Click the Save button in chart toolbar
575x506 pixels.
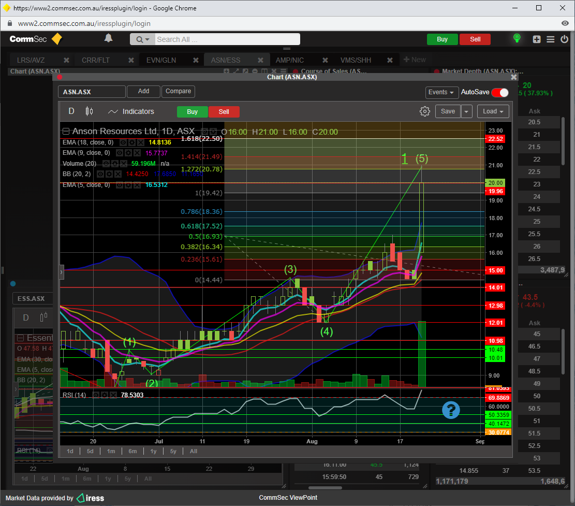tap(448, 111)
